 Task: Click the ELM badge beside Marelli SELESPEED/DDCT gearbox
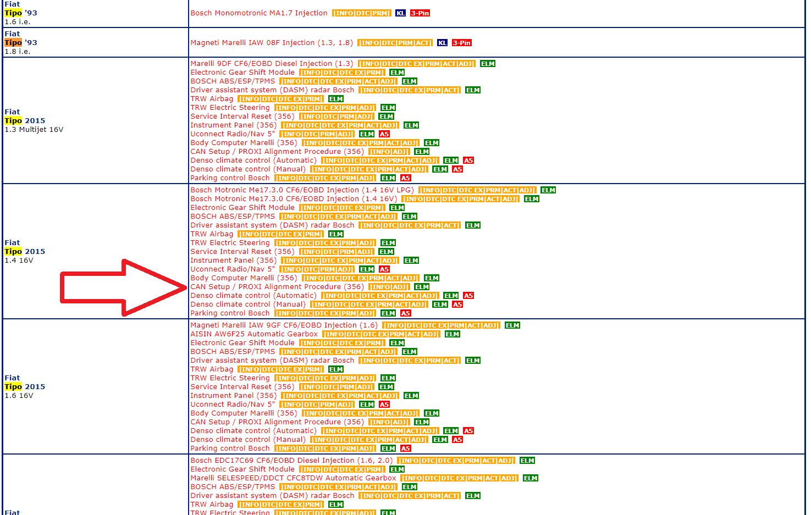tap(531, 478)
